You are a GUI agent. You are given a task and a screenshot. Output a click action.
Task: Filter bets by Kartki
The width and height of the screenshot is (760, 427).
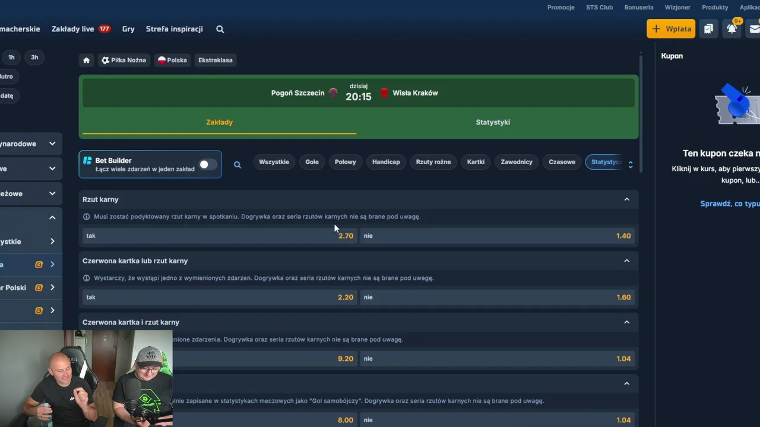click(x=476, y=162)
